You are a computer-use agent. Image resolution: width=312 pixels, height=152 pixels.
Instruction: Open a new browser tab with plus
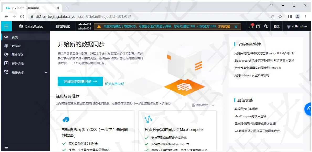tap(67, 8)
